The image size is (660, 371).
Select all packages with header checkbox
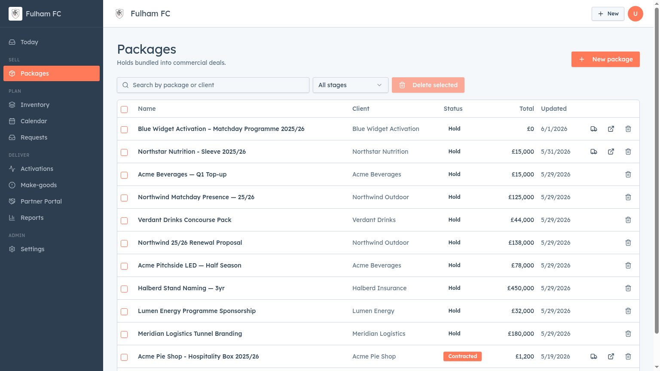tap(124, 109)
